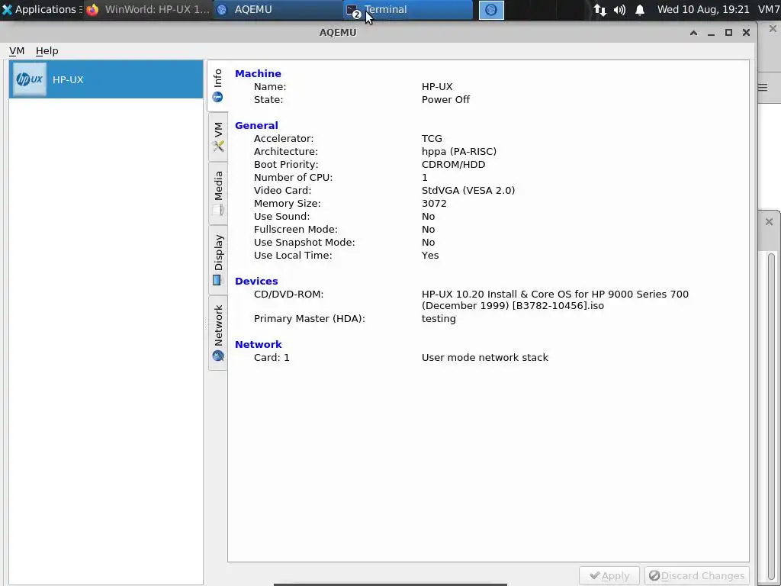Click the StdVGA (VESA 2.0) value

pyautogui.click(x=468, y=190)
